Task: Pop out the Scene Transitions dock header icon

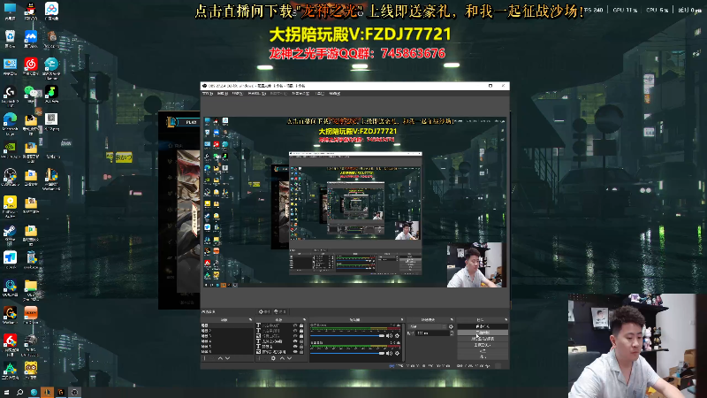Action: pyautogui.click(x=452, y=319)
